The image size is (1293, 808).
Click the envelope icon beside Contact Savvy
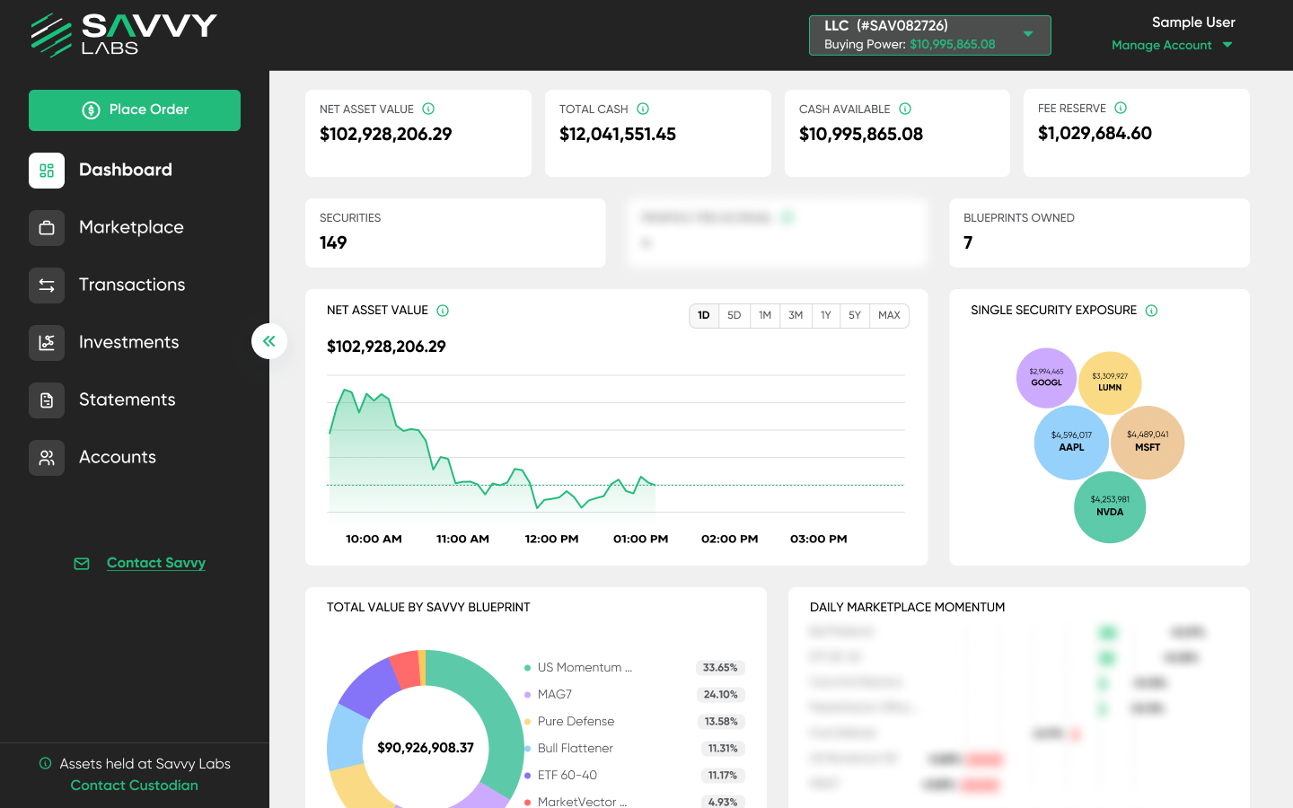point(82,563)
